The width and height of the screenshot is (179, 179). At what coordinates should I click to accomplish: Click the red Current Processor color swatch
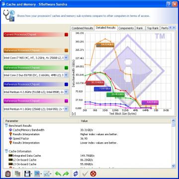[x=66, y=34]
